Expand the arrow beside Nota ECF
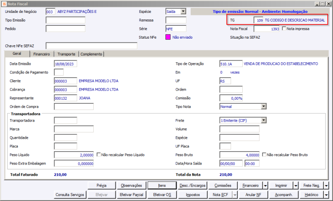 [235, 195]
